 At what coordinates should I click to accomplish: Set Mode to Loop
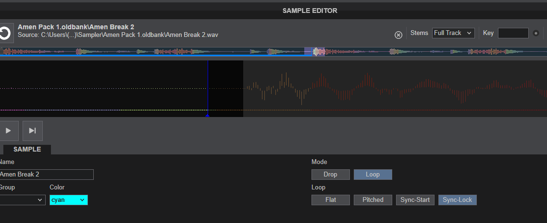click(373, 175)
